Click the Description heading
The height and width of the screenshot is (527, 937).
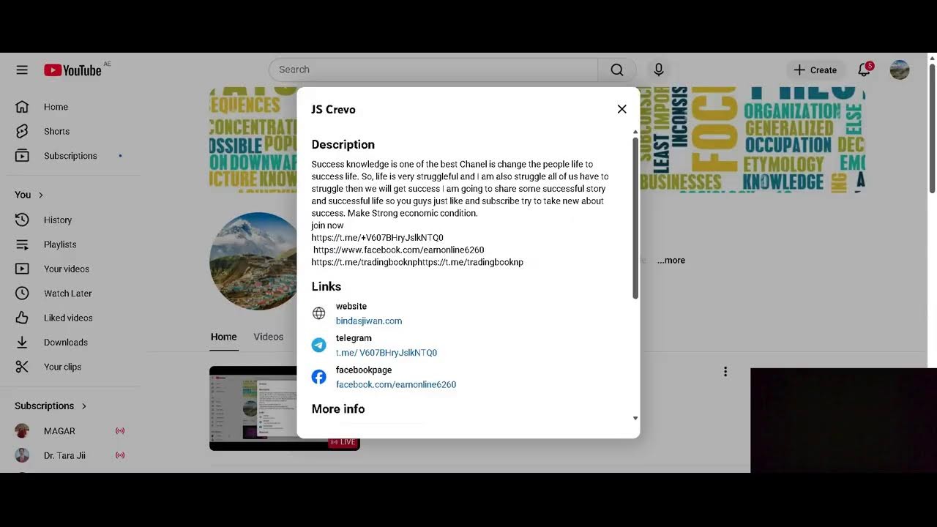click(x=343, y=145)
